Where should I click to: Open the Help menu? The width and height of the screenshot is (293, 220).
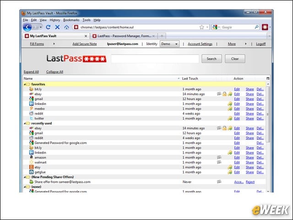(97, 20)
